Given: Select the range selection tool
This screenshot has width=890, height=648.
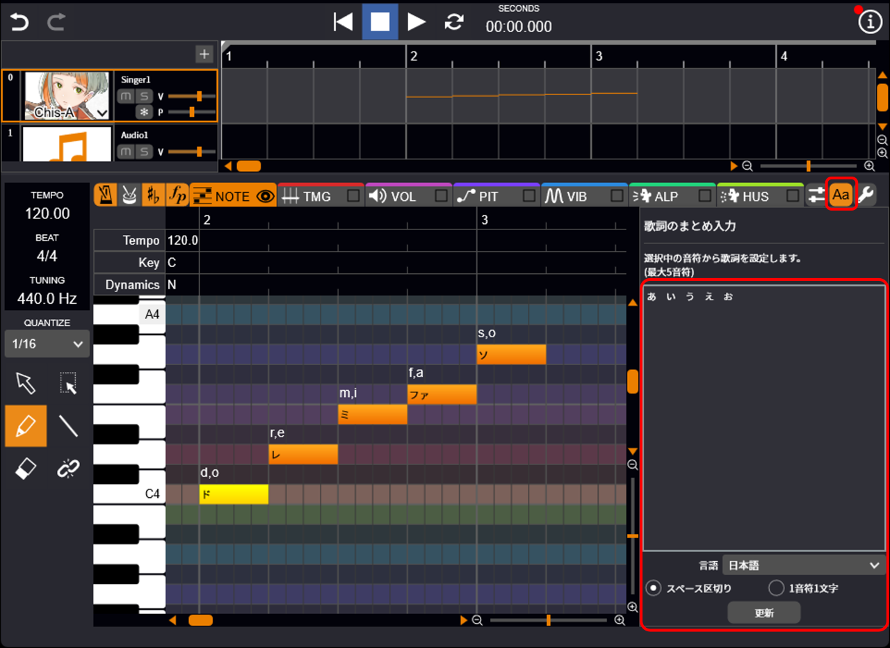Looking at the screenshot, I should (x=68, y=382).
